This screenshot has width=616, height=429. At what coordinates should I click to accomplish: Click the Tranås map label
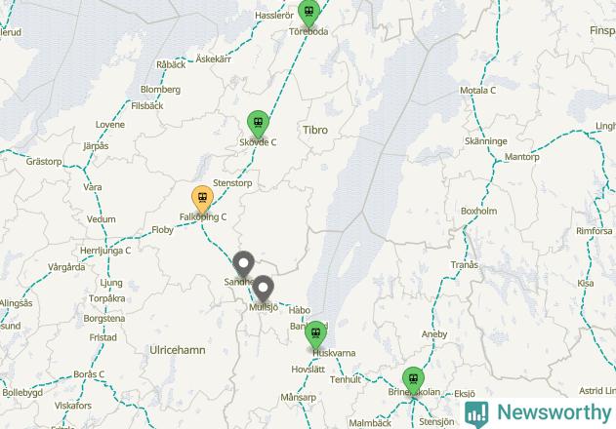(465, 265)
